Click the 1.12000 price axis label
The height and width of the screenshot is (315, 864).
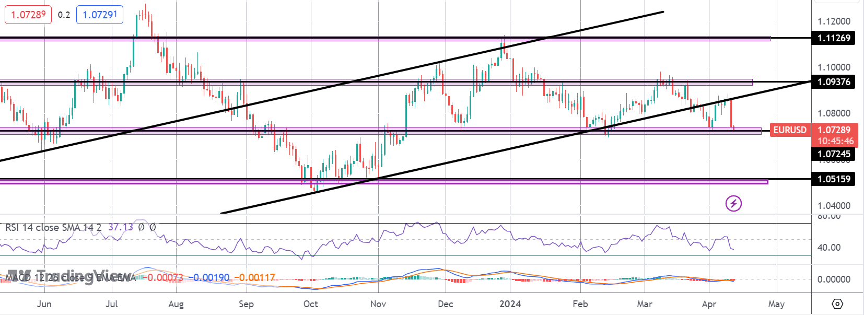click(x=834, y=21)
